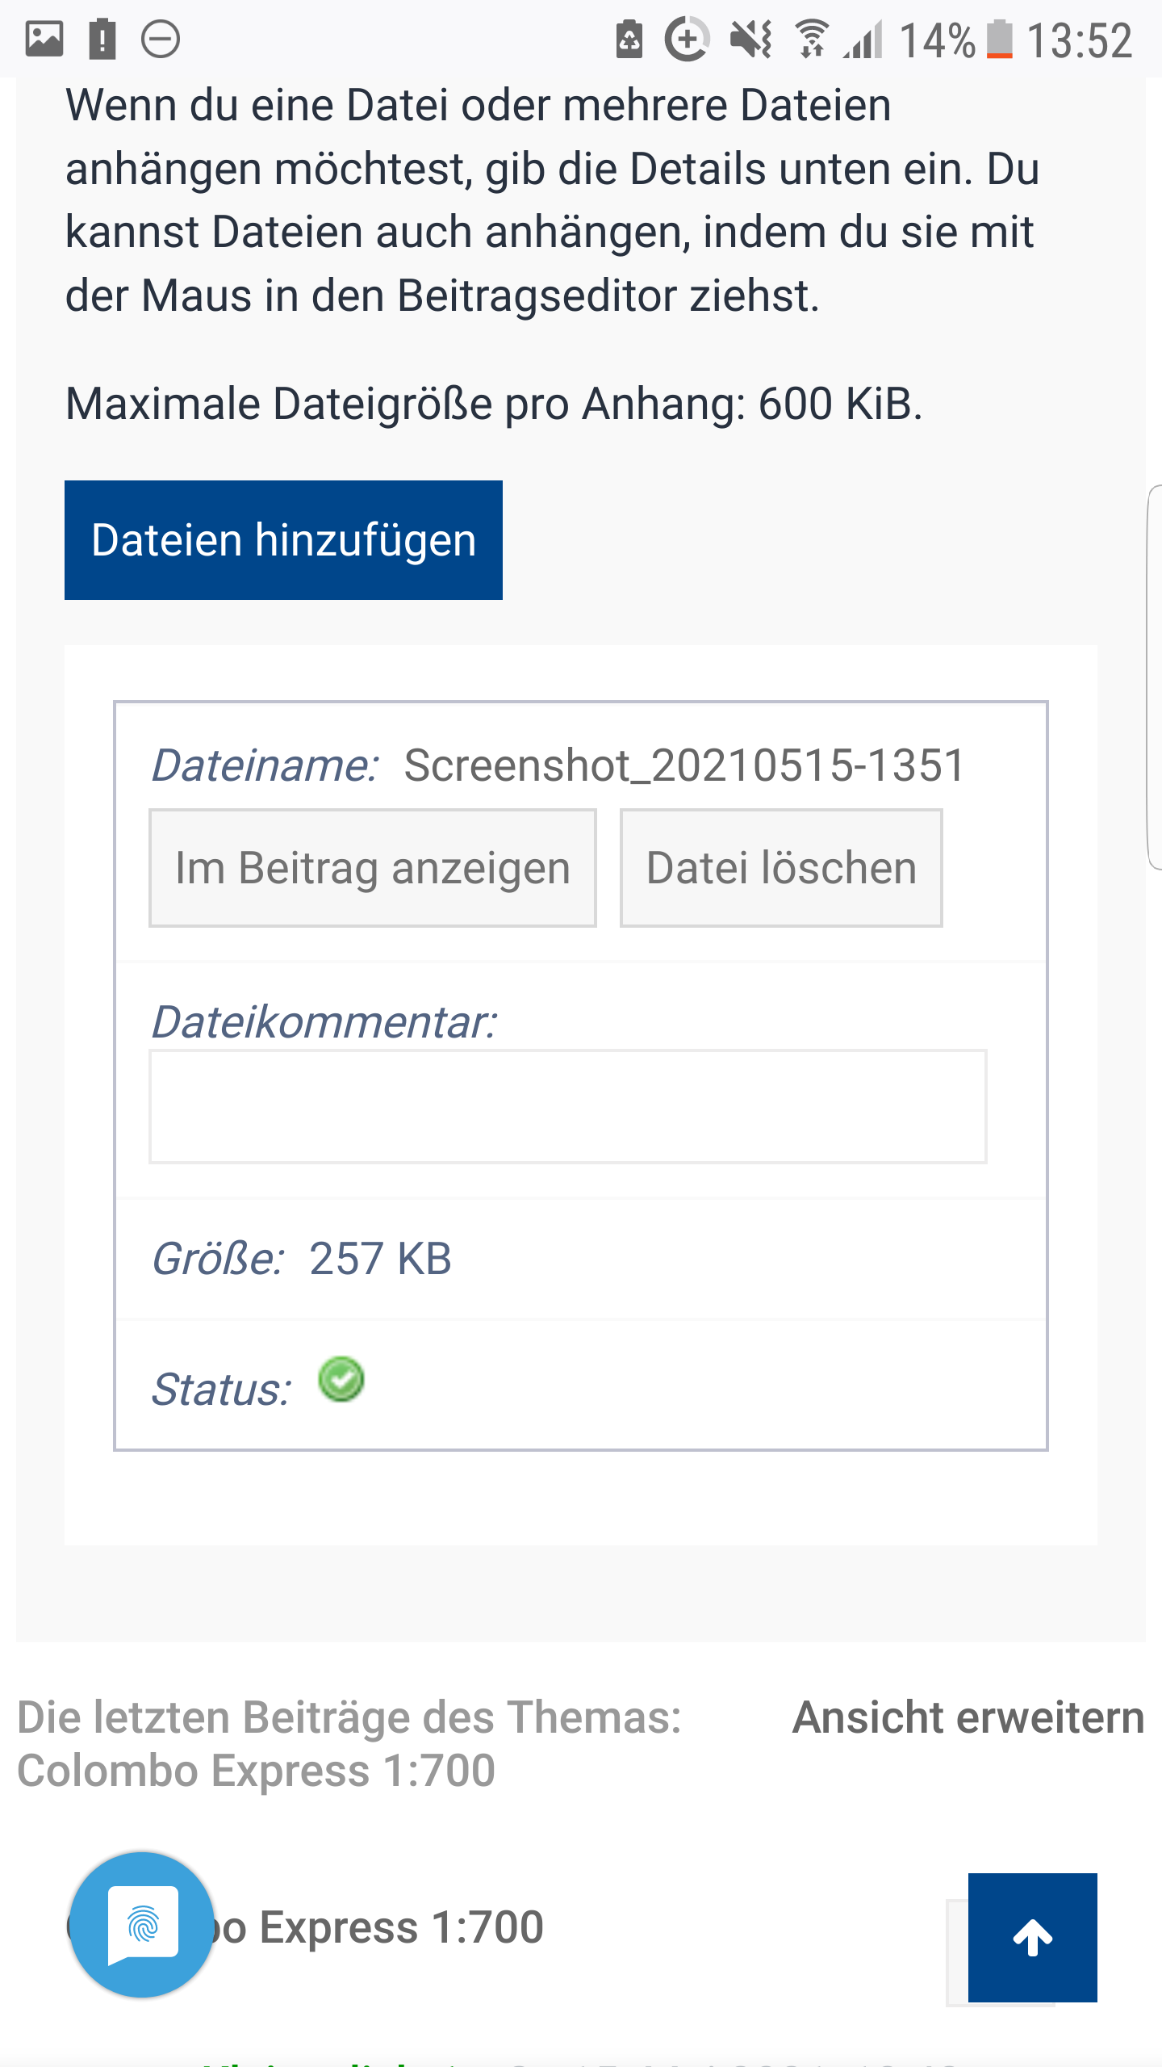The width and height of the screenshot is (1162, 2067).
Task: Tap the scroll-to-top arrow button
Action: (x=1032, y=1937)
